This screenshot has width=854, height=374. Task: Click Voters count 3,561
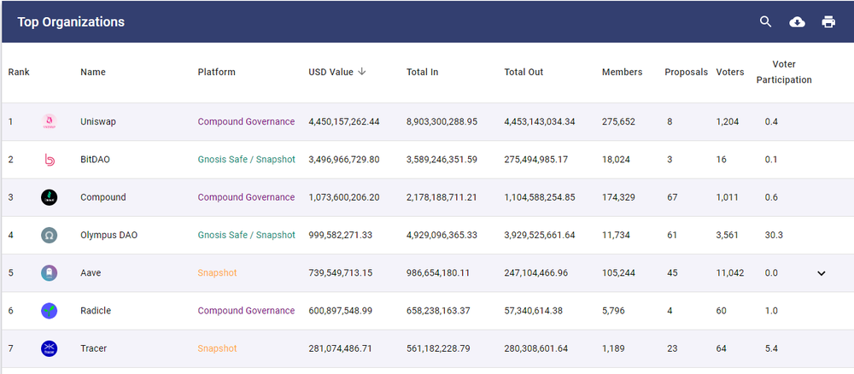pyautogui.click(x=728, y=235)
